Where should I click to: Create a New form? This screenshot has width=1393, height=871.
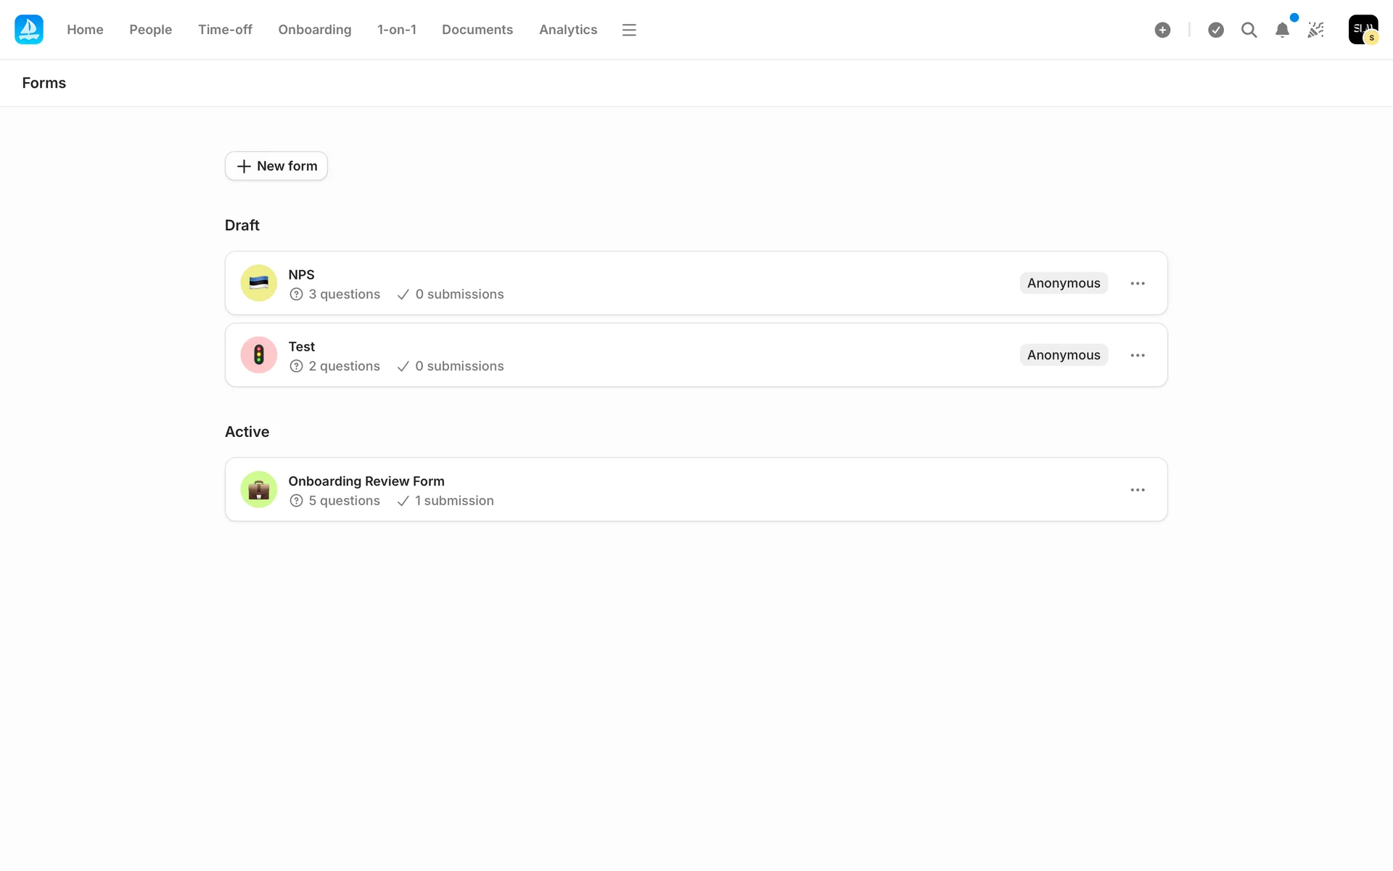pyautogui.click(x=276, y=166)
